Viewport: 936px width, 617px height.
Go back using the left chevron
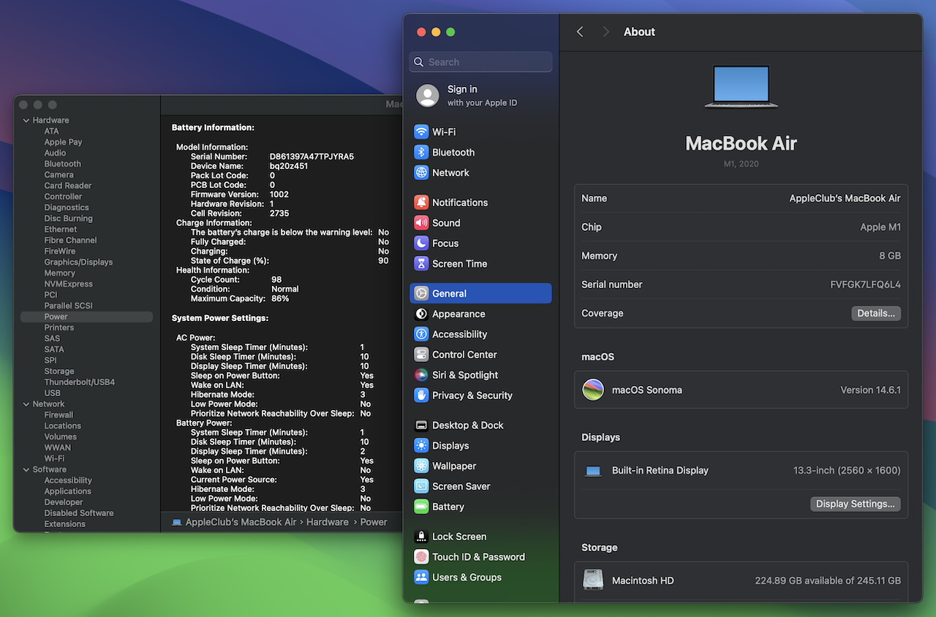[x=580, y=32]
